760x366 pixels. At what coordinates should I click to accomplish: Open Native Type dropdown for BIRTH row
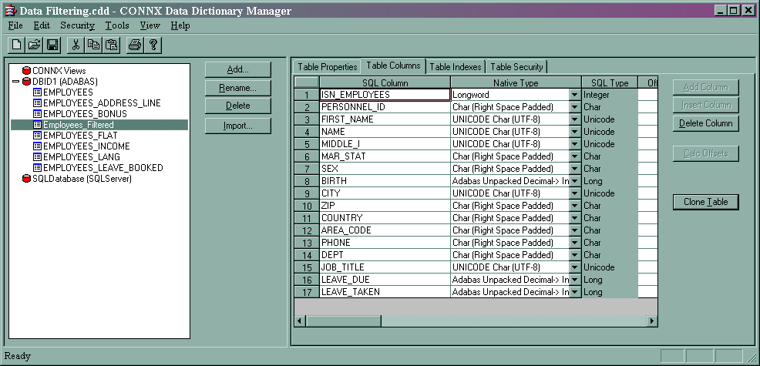click(575, 181)
